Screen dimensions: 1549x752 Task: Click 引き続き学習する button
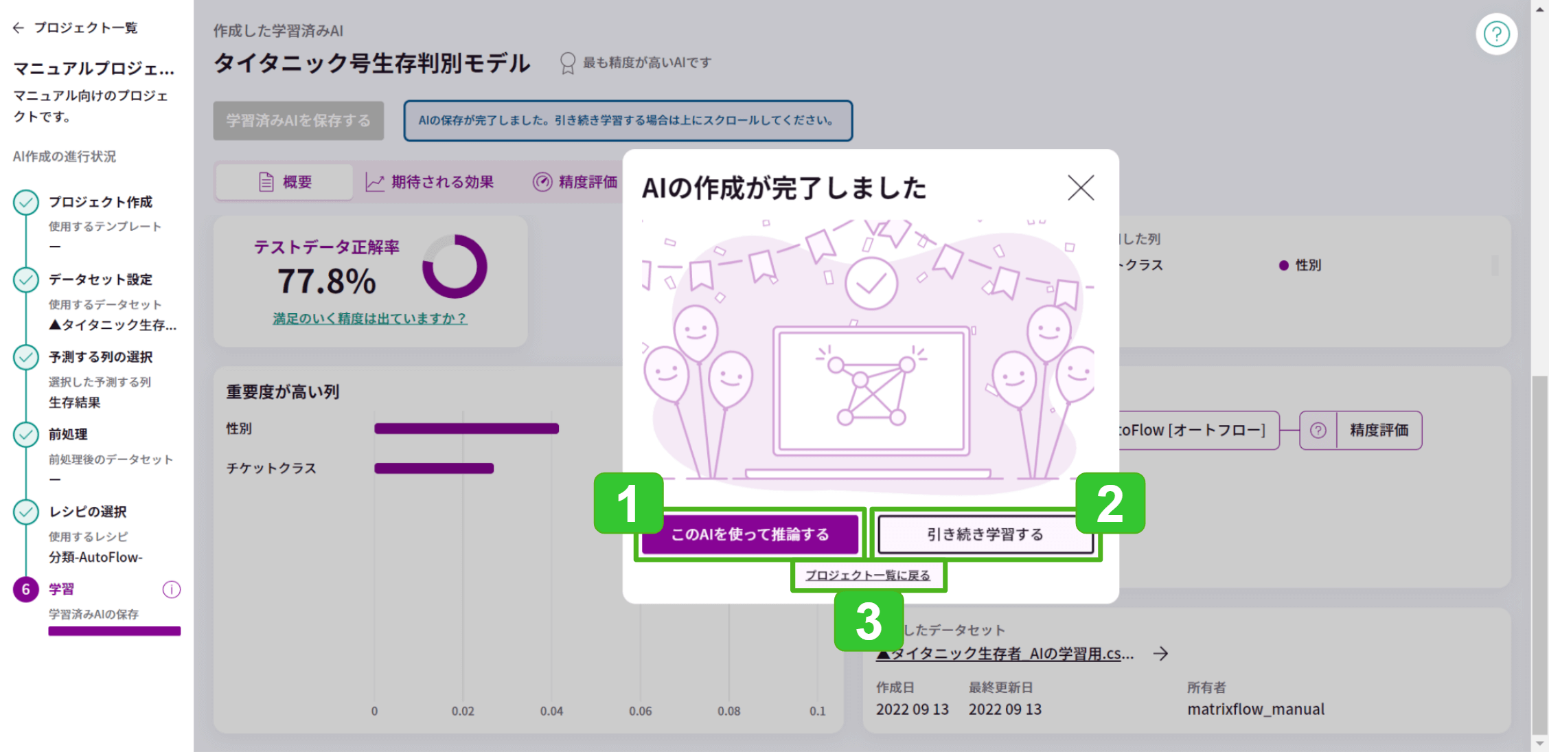985,534
